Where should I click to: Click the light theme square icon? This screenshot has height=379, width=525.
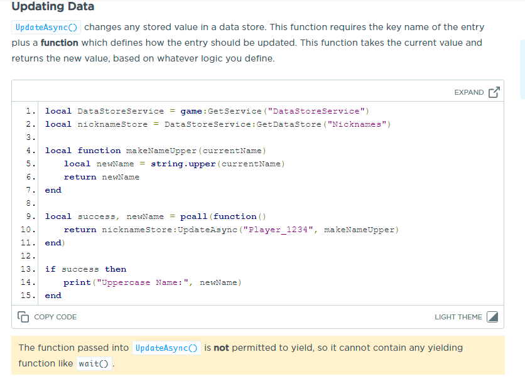pos(493,317)
